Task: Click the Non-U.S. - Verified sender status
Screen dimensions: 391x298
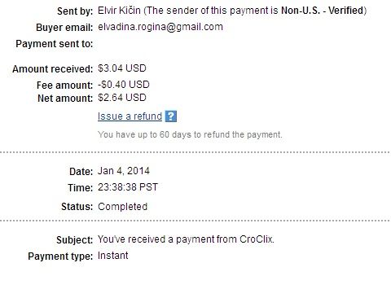Action: [323, 11]
